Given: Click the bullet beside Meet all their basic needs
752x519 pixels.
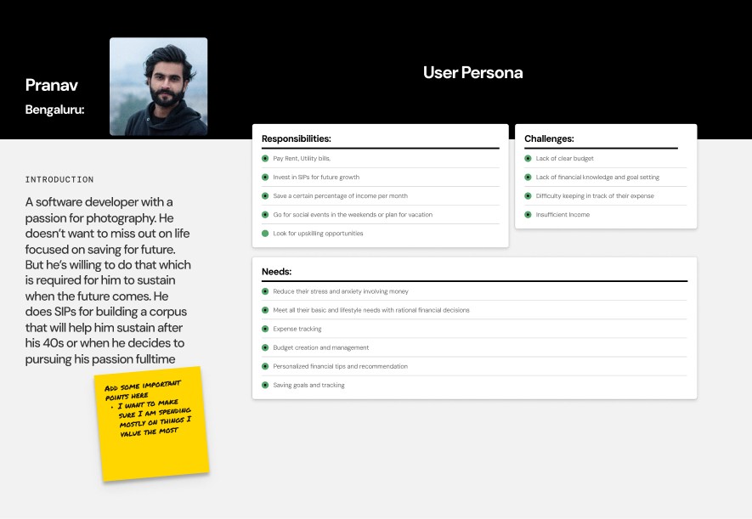Looking at the screenshot, I should coord(265,310).
